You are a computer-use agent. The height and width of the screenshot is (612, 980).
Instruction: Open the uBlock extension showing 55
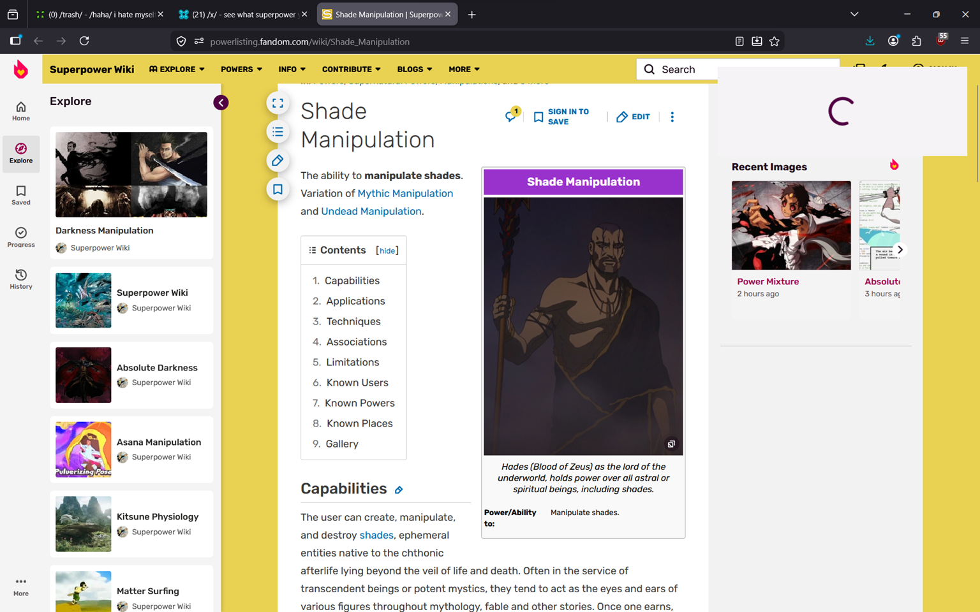coord(941,40)
